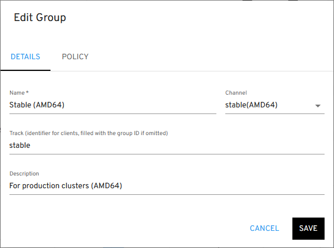This screenshot has width=334, height=248.
Task: Click 'For production clusters (AMD64)' text
Action: tap(65, 186)
